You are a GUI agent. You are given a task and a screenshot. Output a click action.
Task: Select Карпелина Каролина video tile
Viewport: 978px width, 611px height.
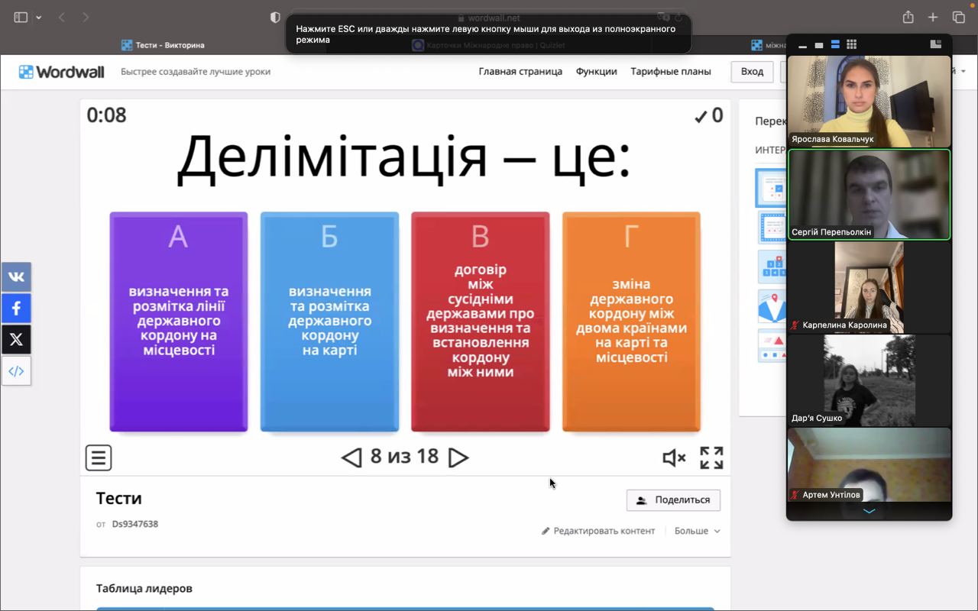click(870, 287)
